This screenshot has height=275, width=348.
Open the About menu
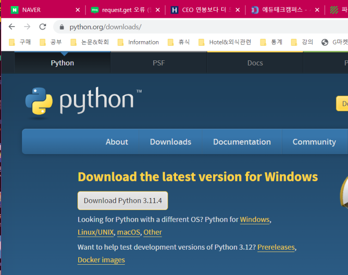tap(117, 142)
